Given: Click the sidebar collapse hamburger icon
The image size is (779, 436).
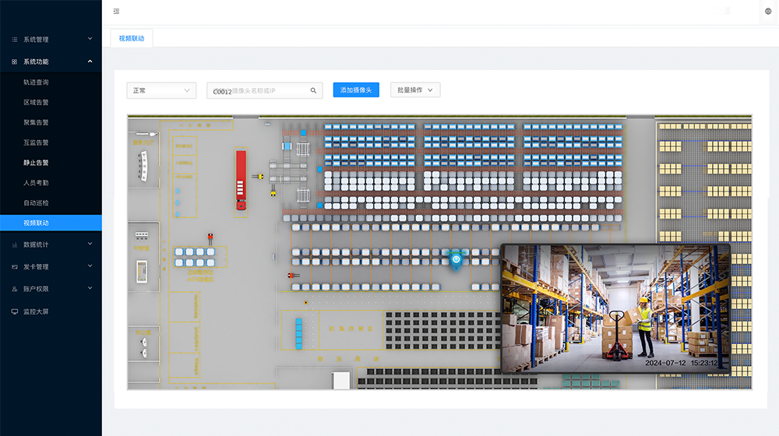Looking at the screenshot, I should 116,12.
